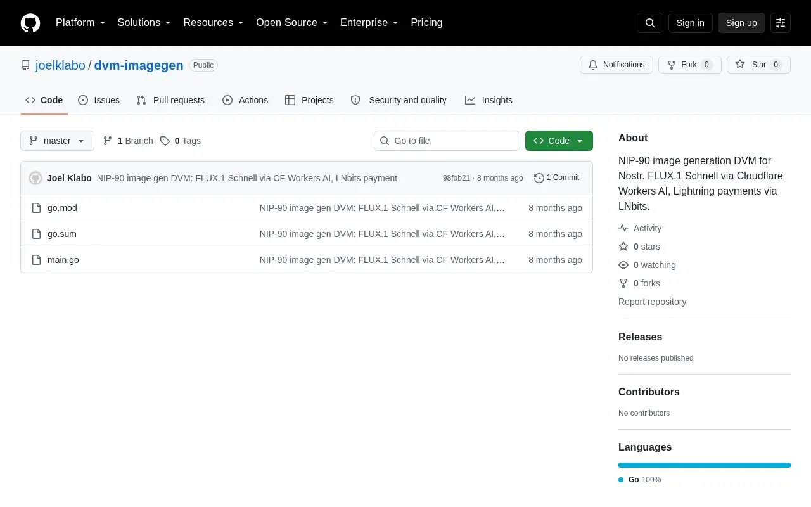Switch to the Pull requests tab
Viewport: 811px width, 507px height.
pos(170,100)
